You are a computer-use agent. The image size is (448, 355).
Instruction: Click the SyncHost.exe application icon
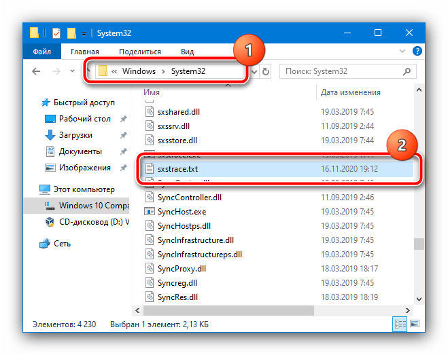coord(150,212)
